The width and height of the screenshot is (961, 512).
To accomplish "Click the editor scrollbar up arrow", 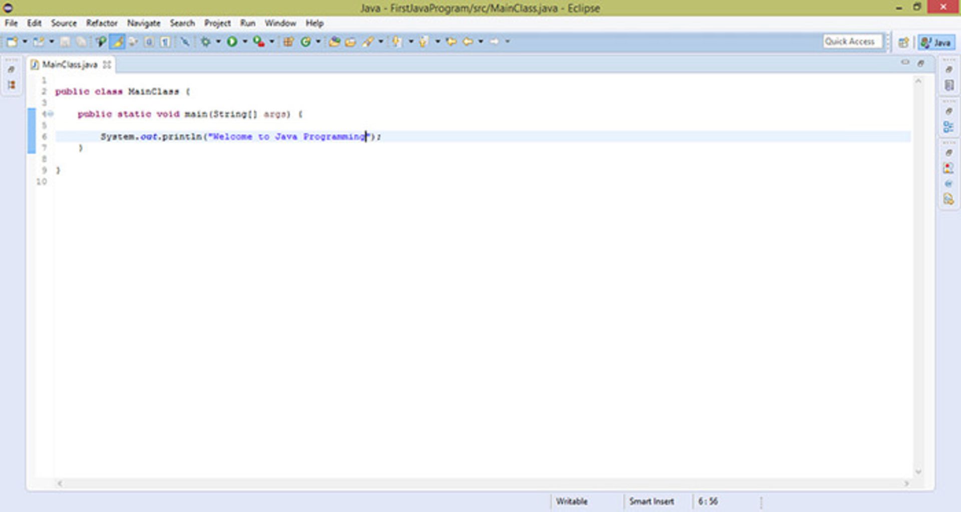I will [x=918, y=81].
